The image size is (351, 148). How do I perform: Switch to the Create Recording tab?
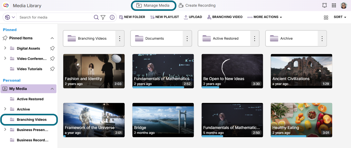(197, 5)
